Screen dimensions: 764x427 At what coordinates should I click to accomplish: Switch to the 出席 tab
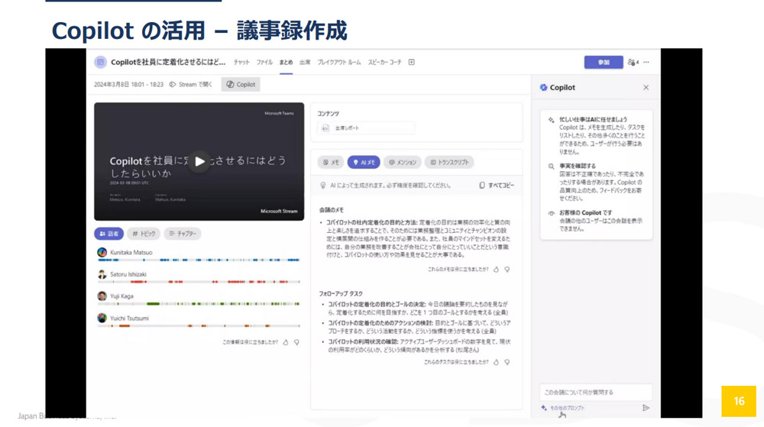pos(305,63)
